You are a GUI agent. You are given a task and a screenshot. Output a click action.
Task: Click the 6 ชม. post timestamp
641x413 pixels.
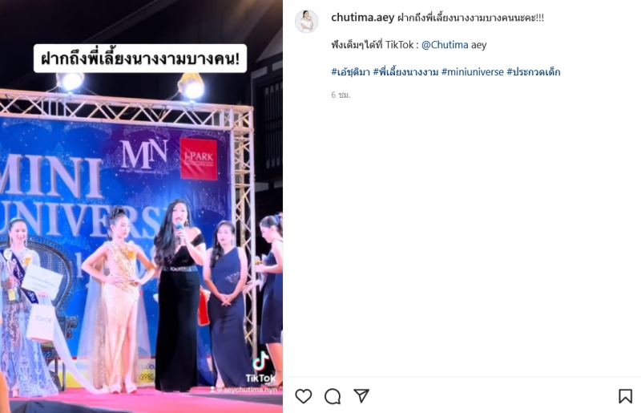[x=341, y=95]
